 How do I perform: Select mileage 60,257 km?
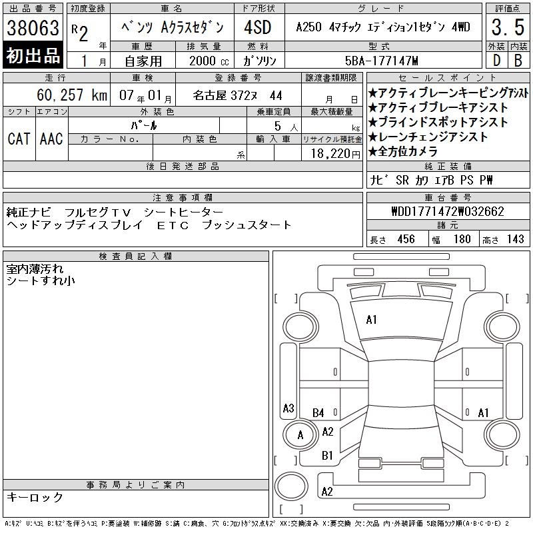tap(72, 95)
